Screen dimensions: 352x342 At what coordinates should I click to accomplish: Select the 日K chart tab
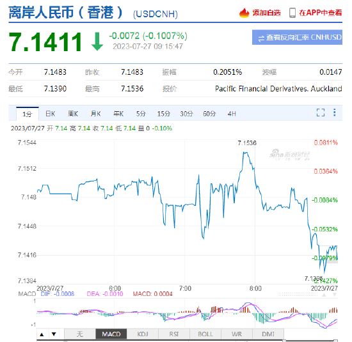51,114
